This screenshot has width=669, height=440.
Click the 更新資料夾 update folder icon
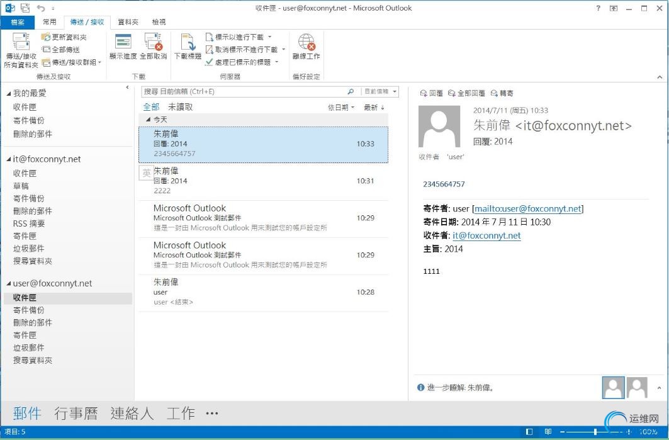tap(46, 37)
